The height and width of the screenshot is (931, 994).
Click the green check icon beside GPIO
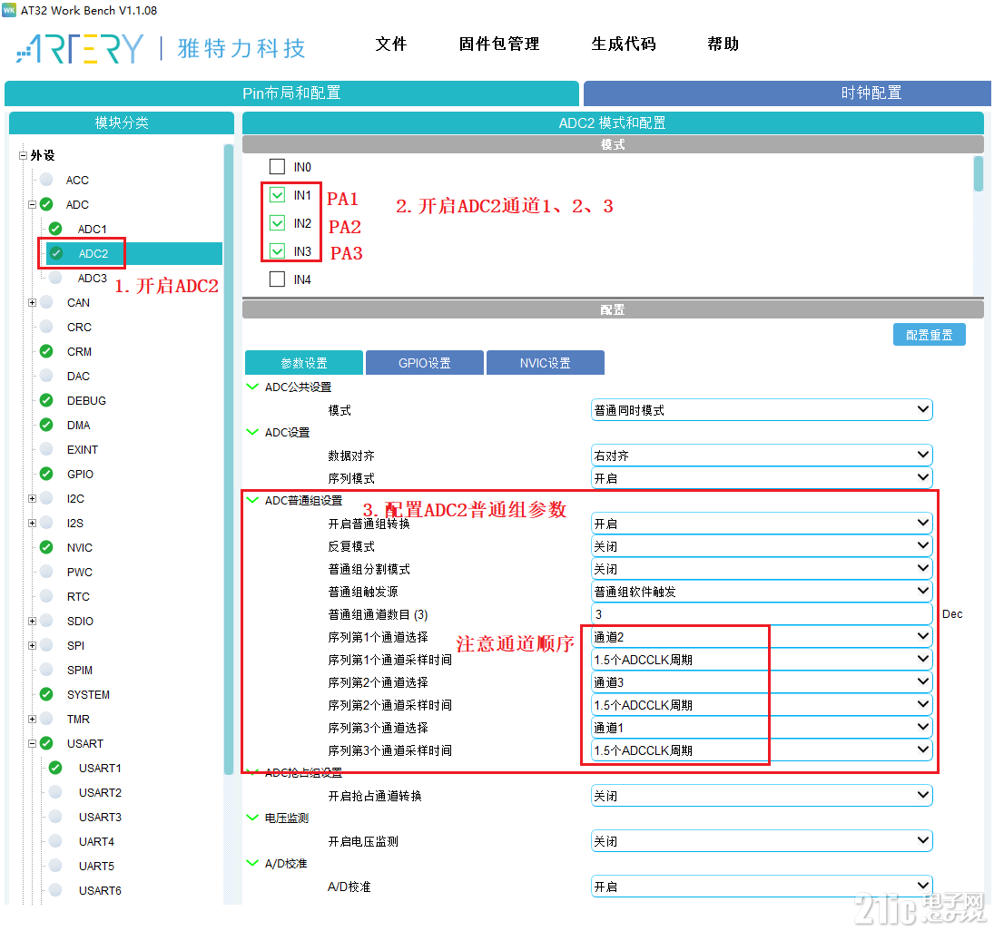[46, 474]
